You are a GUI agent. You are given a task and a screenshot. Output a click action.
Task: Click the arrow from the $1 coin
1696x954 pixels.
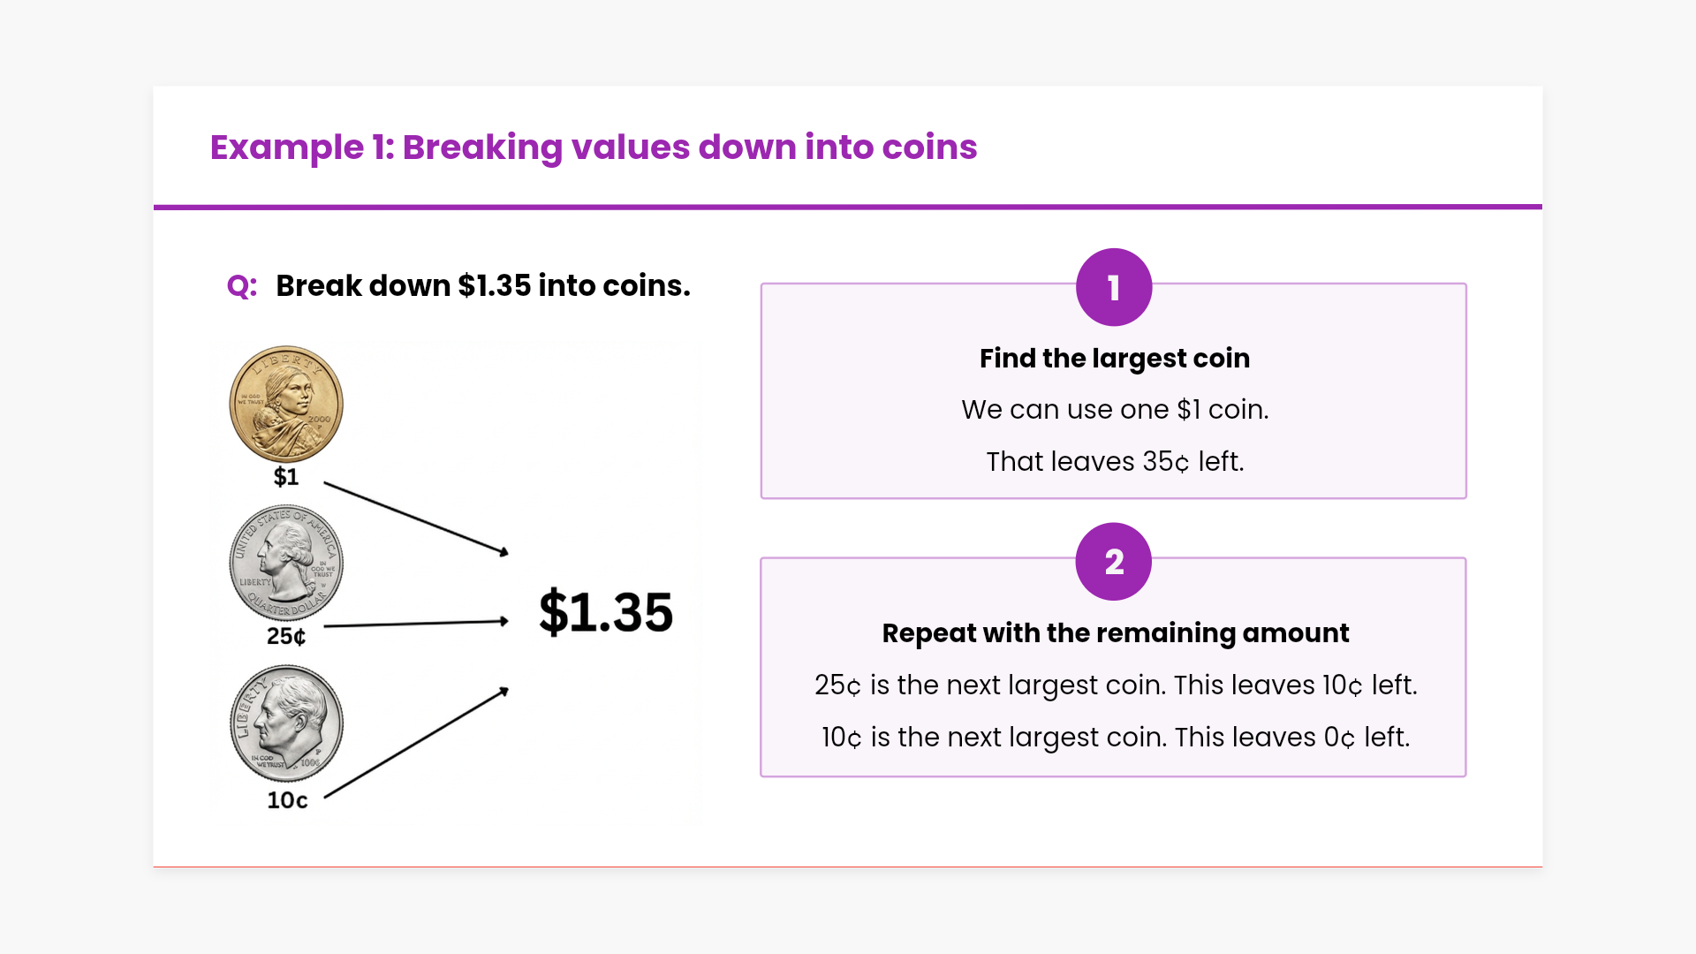tap(415, 519)
